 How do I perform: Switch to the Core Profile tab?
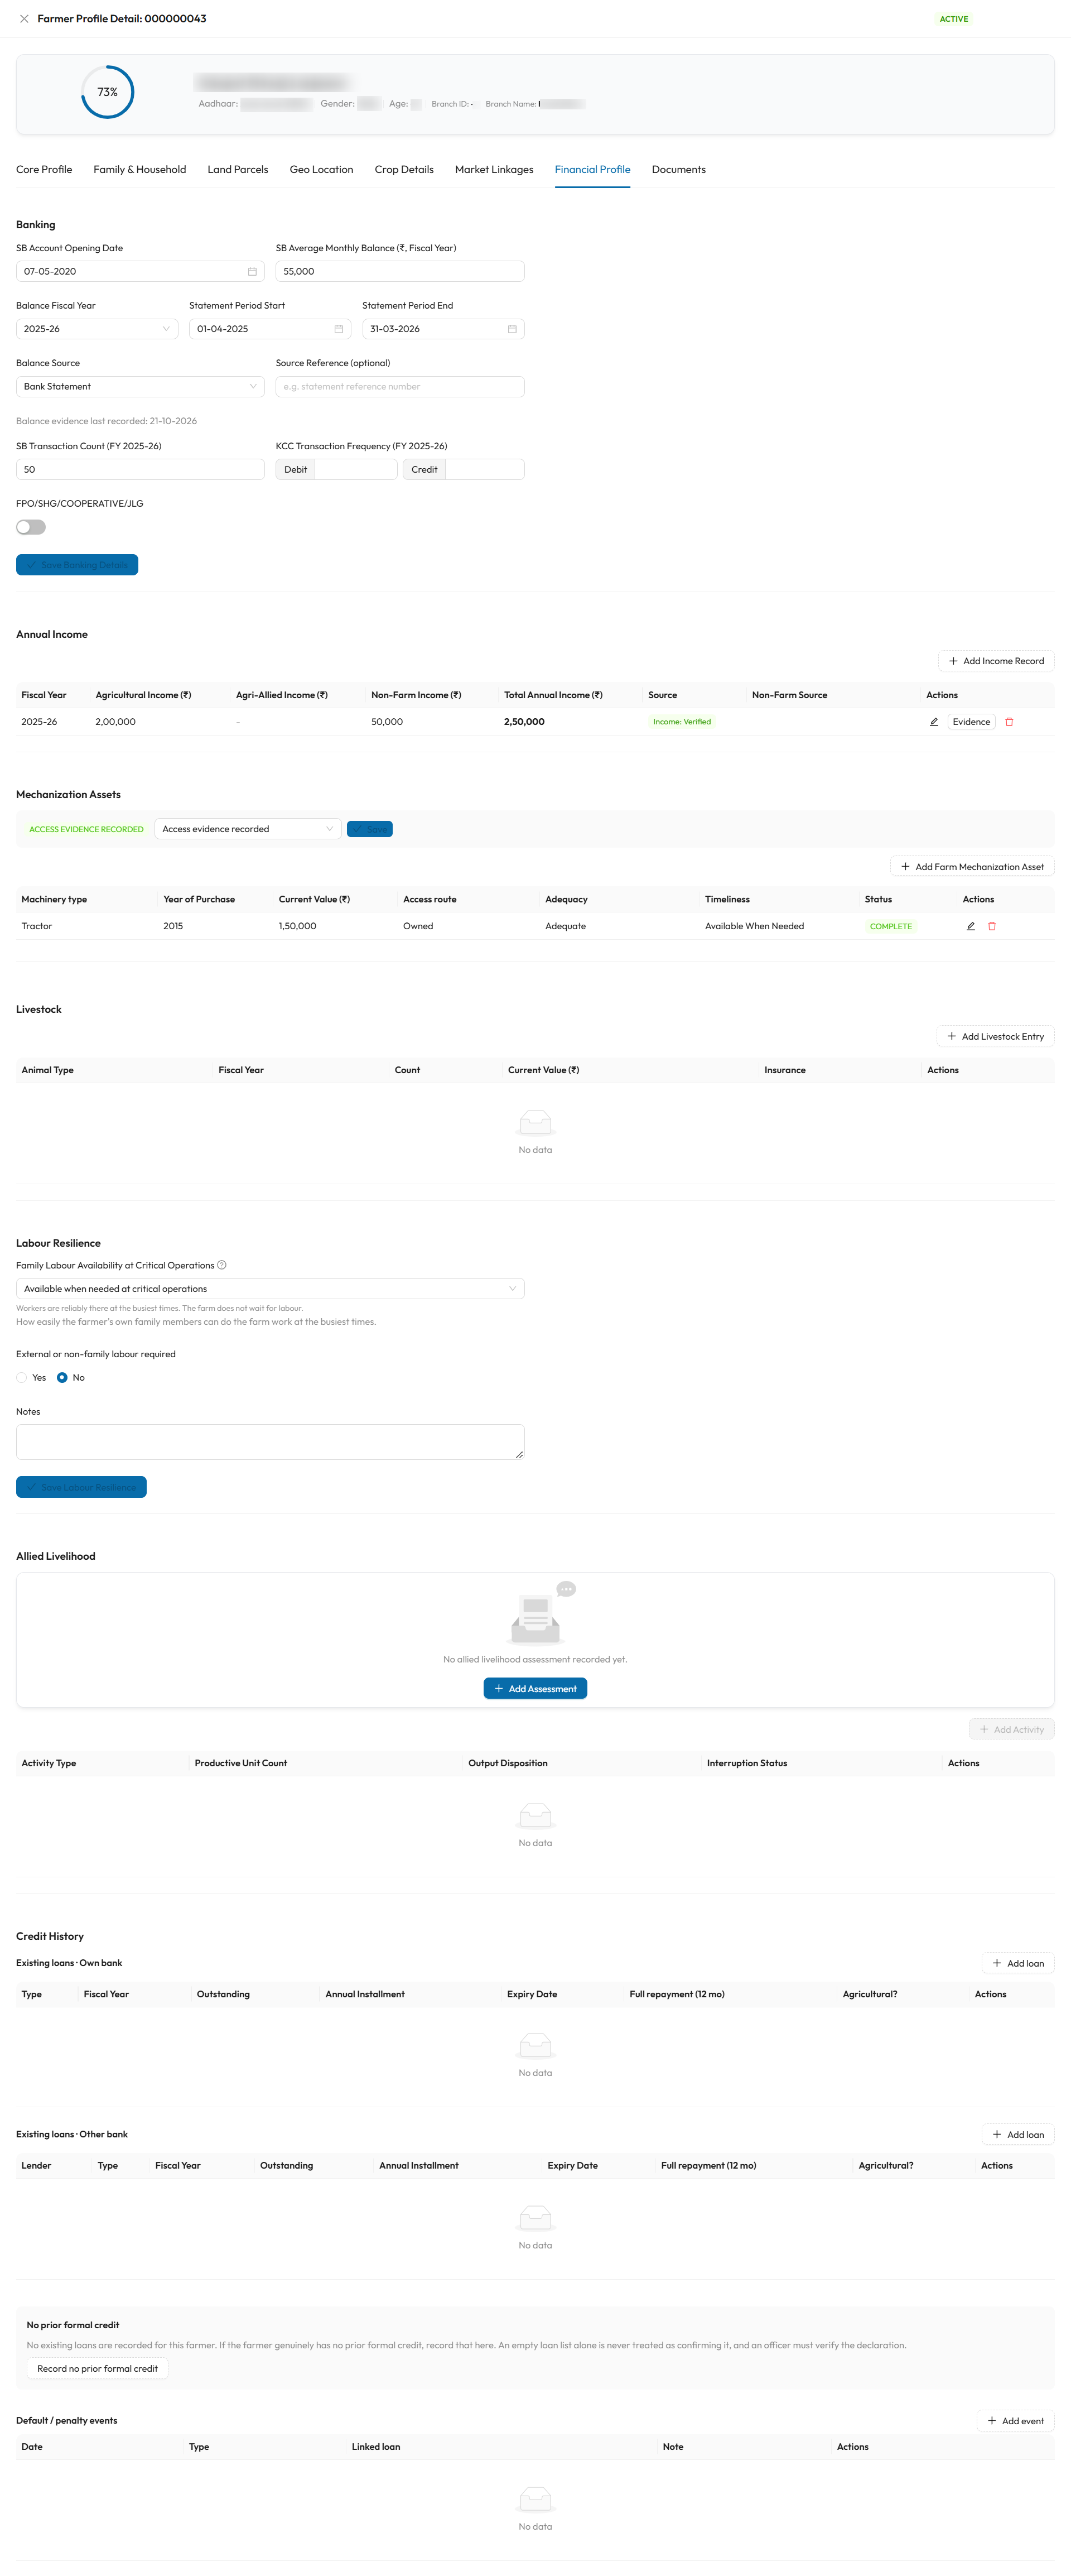(x=44, y=170)
